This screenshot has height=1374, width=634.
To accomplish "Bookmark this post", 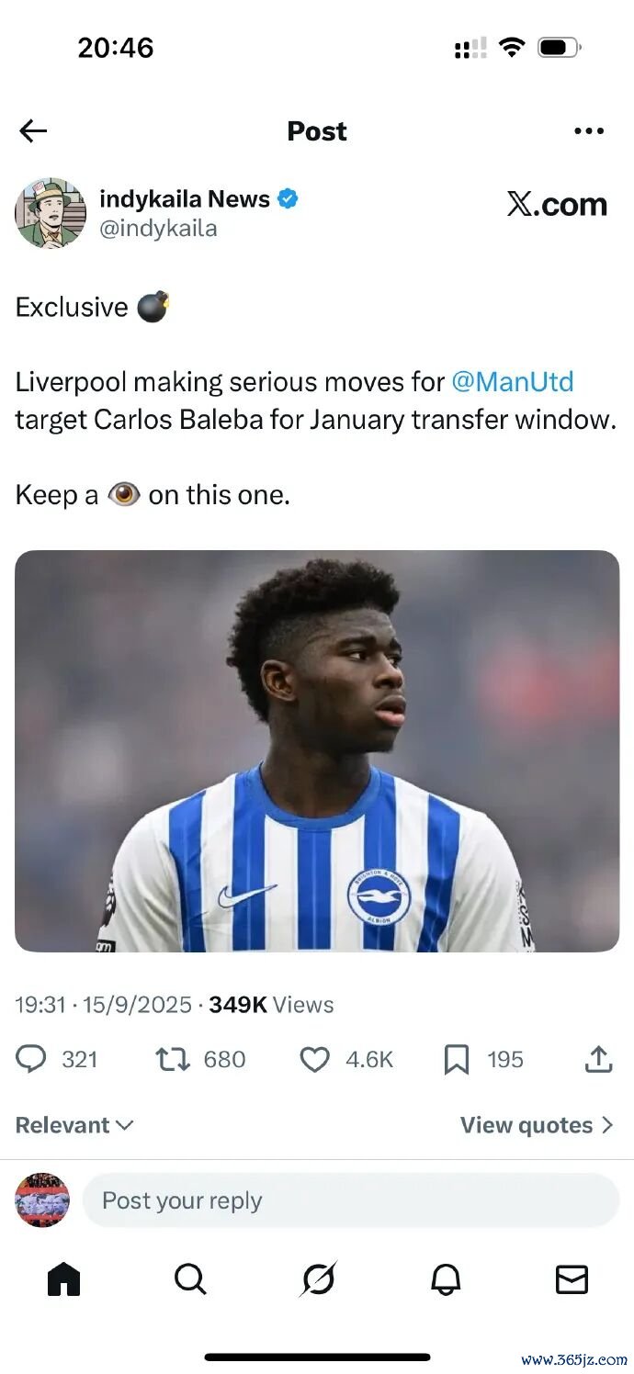I will [x=456, y=1059].
